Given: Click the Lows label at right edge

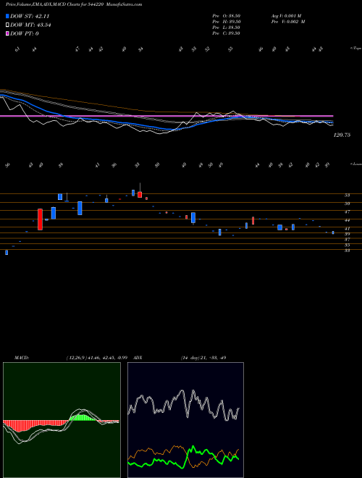Looking at the screenshot, I should tap(355, 164).
